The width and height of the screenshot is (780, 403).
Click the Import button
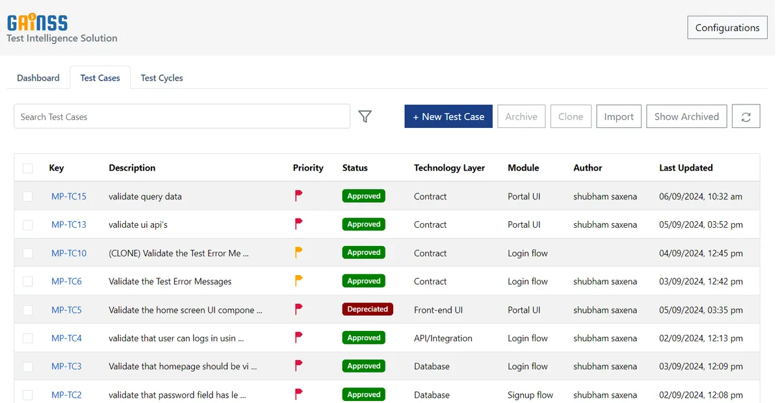coord(619,117)
